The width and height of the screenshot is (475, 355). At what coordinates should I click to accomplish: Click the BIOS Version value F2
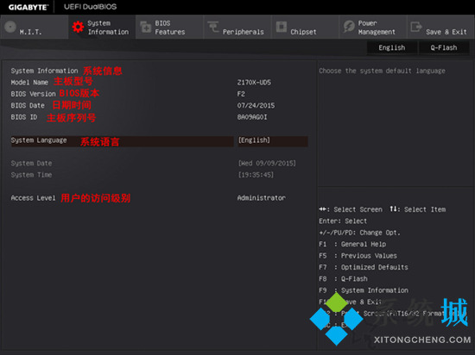point(241,94)
